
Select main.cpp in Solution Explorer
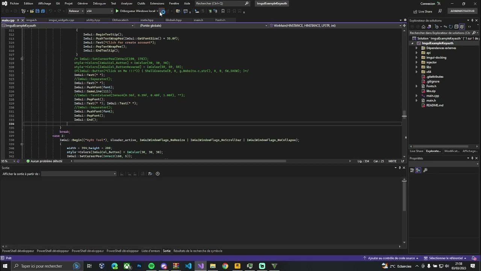[x=433, y=96]
